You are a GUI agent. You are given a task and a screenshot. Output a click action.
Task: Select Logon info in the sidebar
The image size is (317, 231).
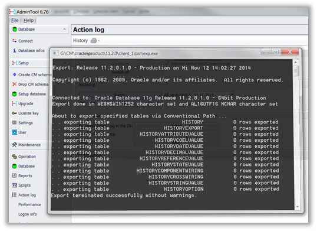coord(28,214)
